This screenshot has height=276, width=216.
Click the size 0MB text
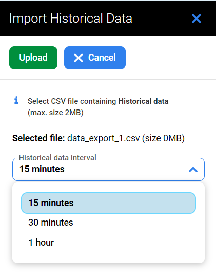tap(163, 138)
